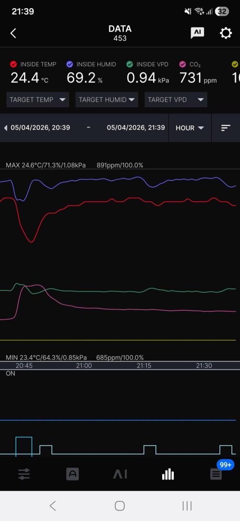Select start date 05/04/2026, 20:39
Viewport: 240px width, 521px height.
coord(40,127)
